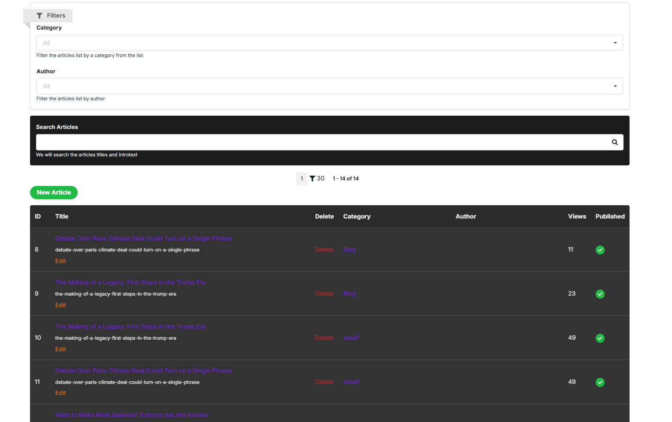Edit article with ID 9

[x=61, y=305]
